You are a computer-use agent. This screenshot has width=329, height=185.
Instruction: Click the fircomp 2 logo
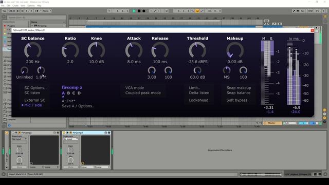tap(72, 87)
